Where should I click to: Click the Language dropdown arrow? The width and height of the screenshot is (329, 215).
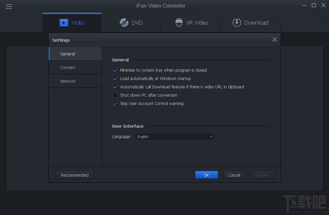(x=211, y=137)
